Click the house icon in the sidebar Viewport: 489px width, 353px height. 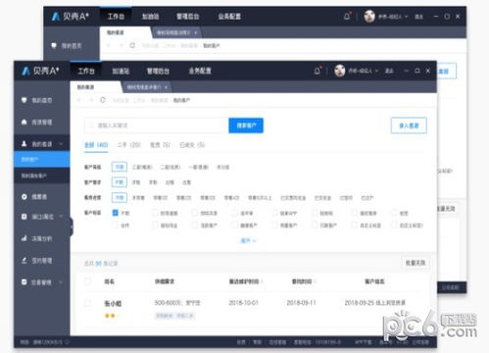[x=24, y=122]
